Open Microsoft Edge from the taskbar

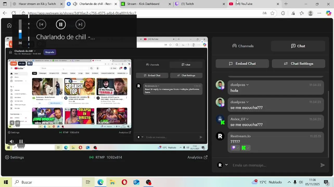pos(100,182)
